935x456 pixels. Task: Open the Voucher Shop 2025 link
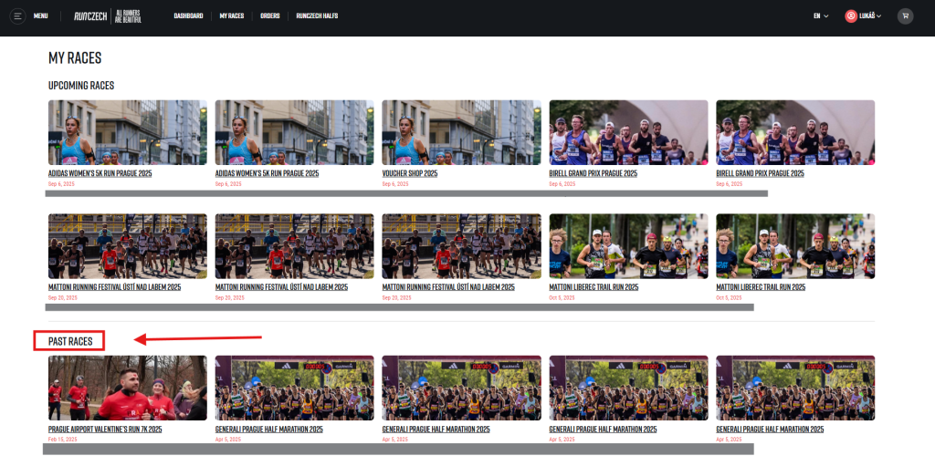click(410, 173)
